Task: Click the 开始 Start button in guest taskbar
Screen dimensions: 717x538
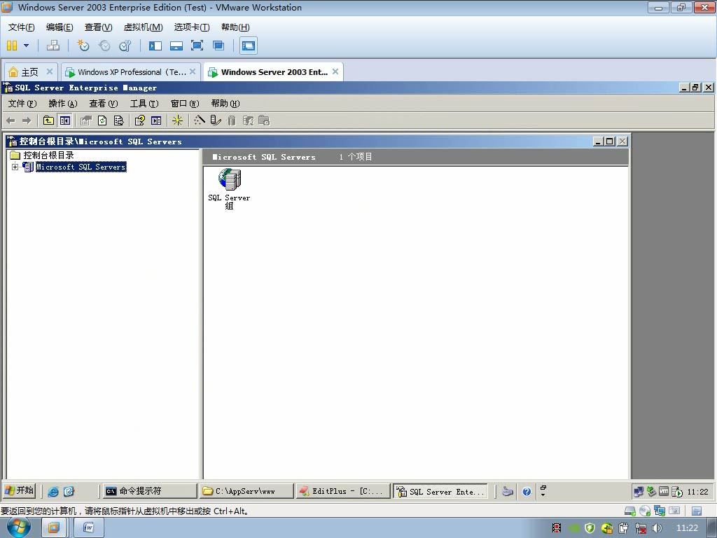Action: [x=19, y=490]
